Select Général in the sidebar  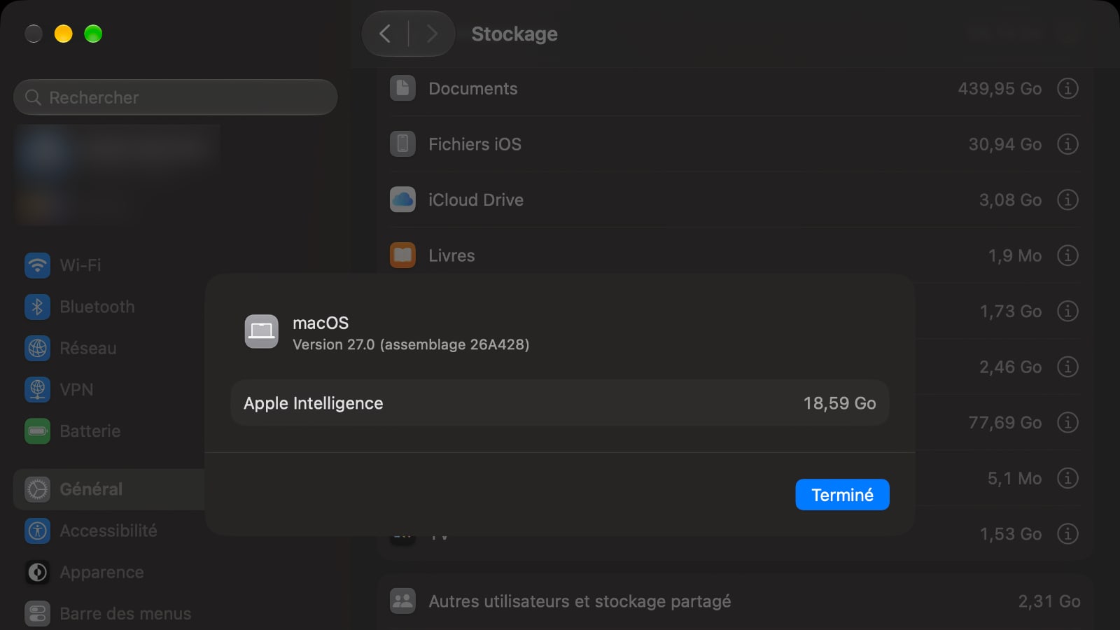pos(109,489)
